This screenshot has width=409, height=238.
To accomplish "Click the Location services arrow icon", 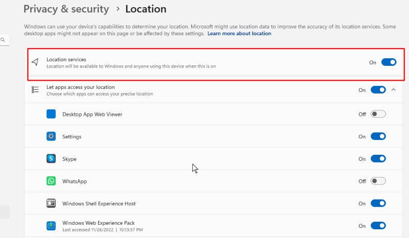I will (x=35, y=62).
